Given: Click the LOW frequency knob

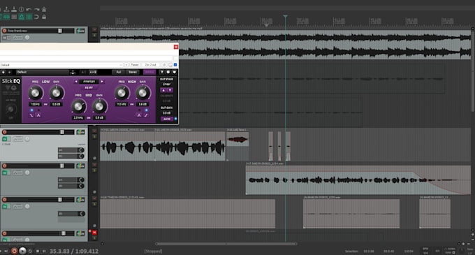Looking at the screenshot, I should pyautogui.click(x=35, y=93).
